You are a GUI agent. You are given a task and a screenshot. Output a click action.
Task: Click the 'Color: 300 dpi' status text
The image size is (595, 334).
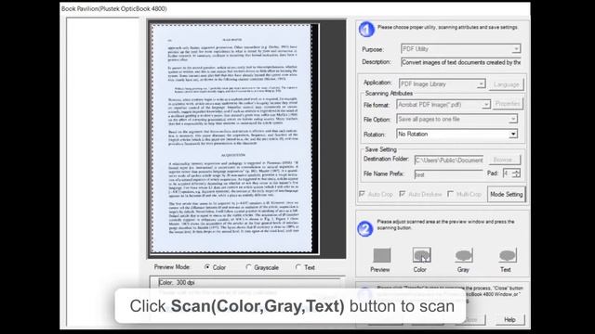point(177,282)
